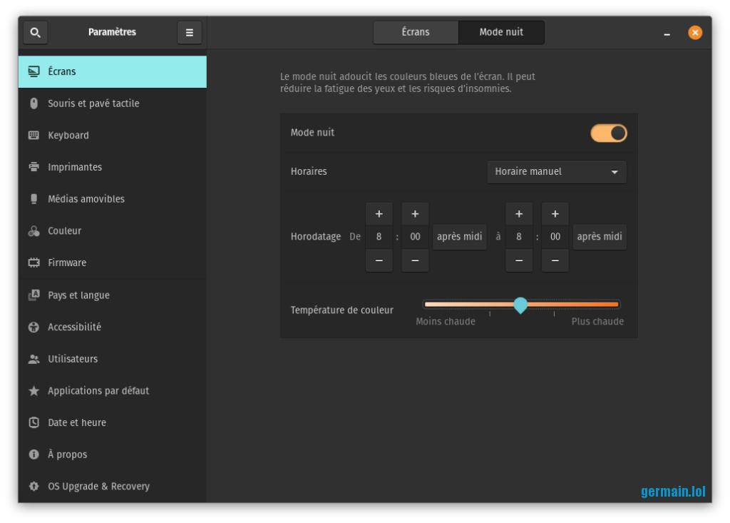Click the Utilisateurs people icon
The width and height of the screenshot is (730, 523).
click(34, 359)
